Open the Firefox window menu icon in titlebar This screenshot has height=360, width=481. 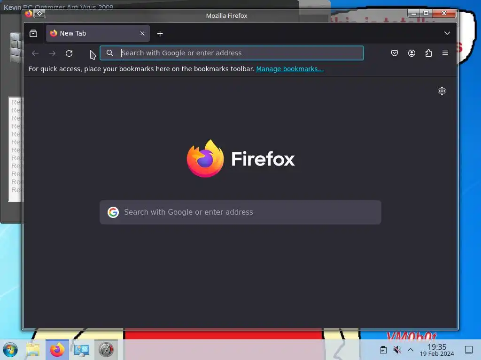(29, 14)
